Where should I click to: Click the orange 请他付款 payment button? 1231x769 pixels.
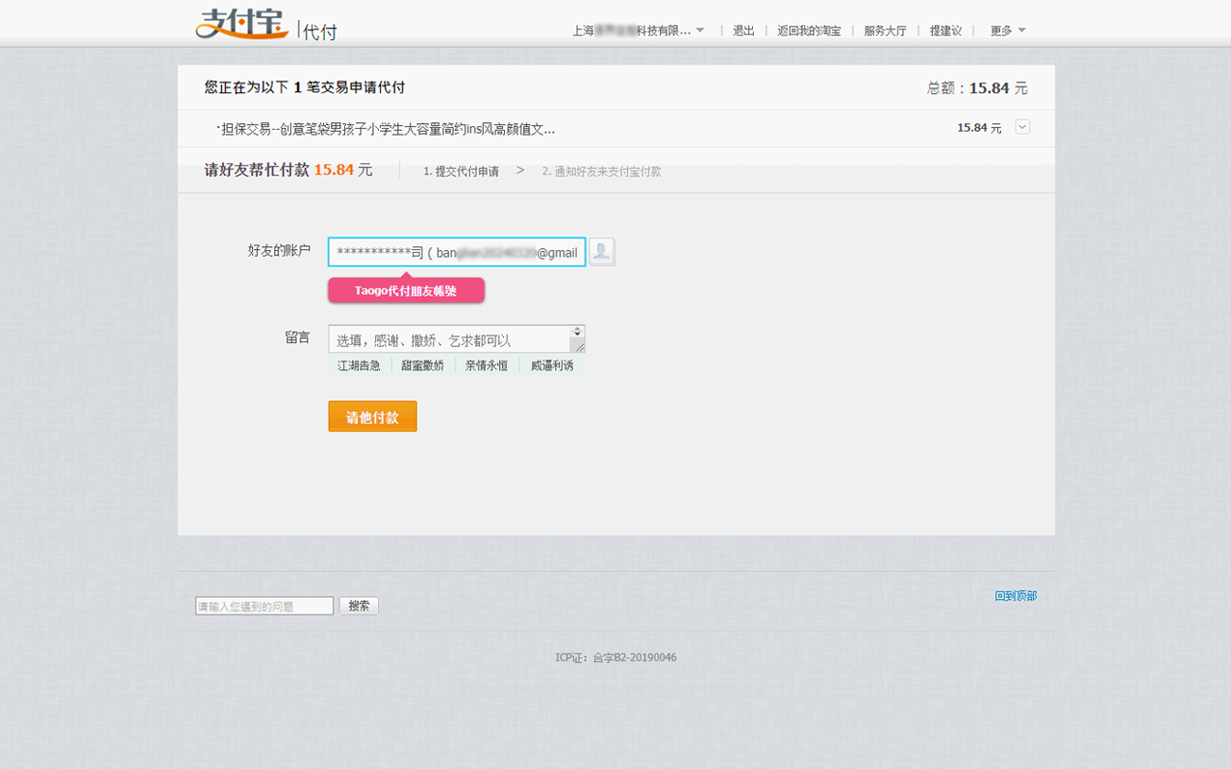(x=372, y=415)
